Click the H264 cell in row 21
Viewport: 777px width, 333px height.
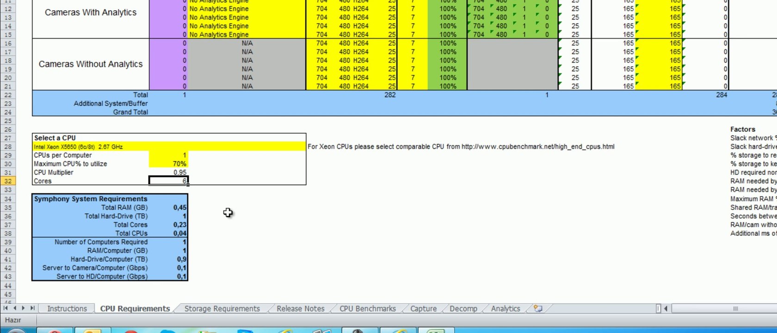point(361,86)
